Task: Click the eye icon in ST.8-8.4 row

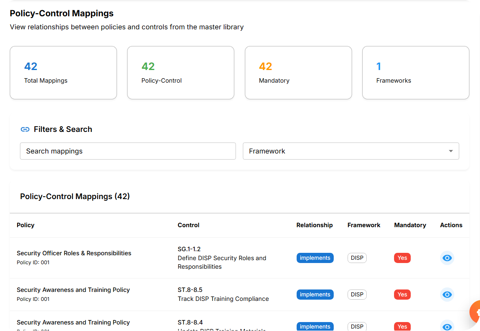Action: [x=447, y=327]
